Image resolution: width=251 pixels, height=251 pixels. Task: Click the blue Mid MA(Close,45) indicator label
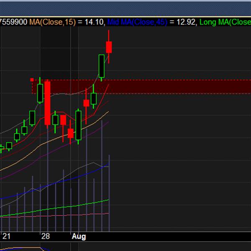click(137, 22)
